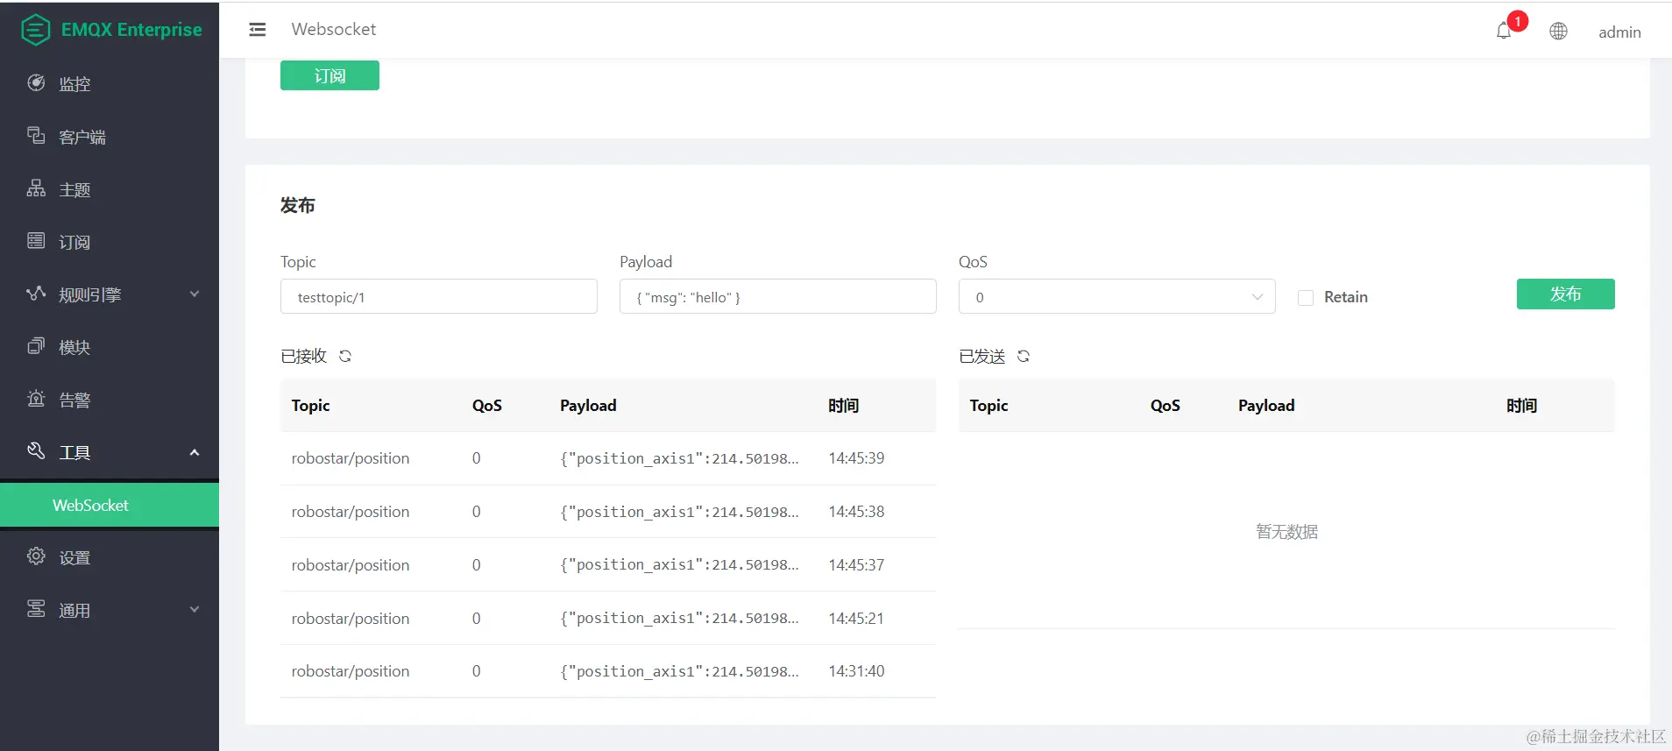Open the 客户端 clients menu item

(110, 136)
